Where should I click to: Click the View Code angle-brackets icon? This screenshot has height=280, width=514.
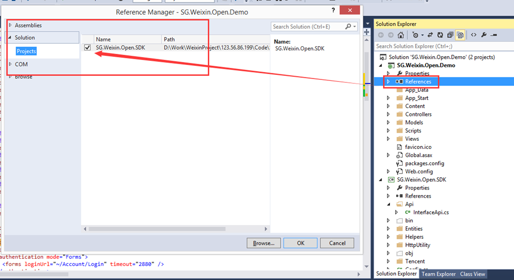474,35
